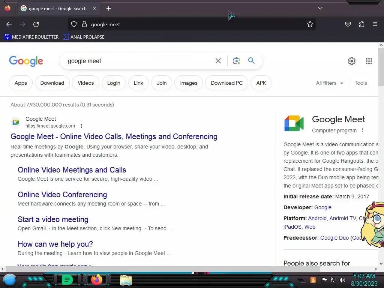This screenshot has width=384, height=288.
Task: Open the Start a video meeting sitelink
Action: pyautogui.click(x=53, y=219)
